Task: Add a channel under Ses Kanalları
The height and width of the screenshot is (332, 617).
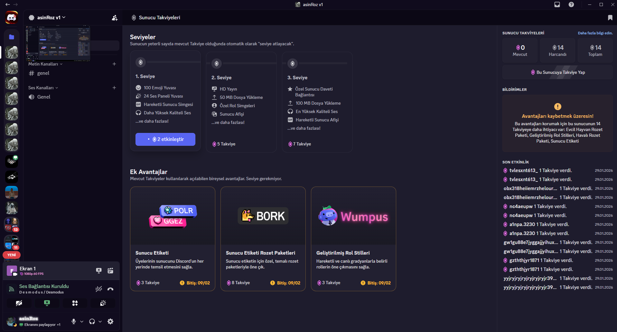Action: coord(114,88)
